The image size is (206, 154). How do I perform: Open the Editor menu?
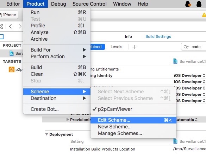(13, 4)
